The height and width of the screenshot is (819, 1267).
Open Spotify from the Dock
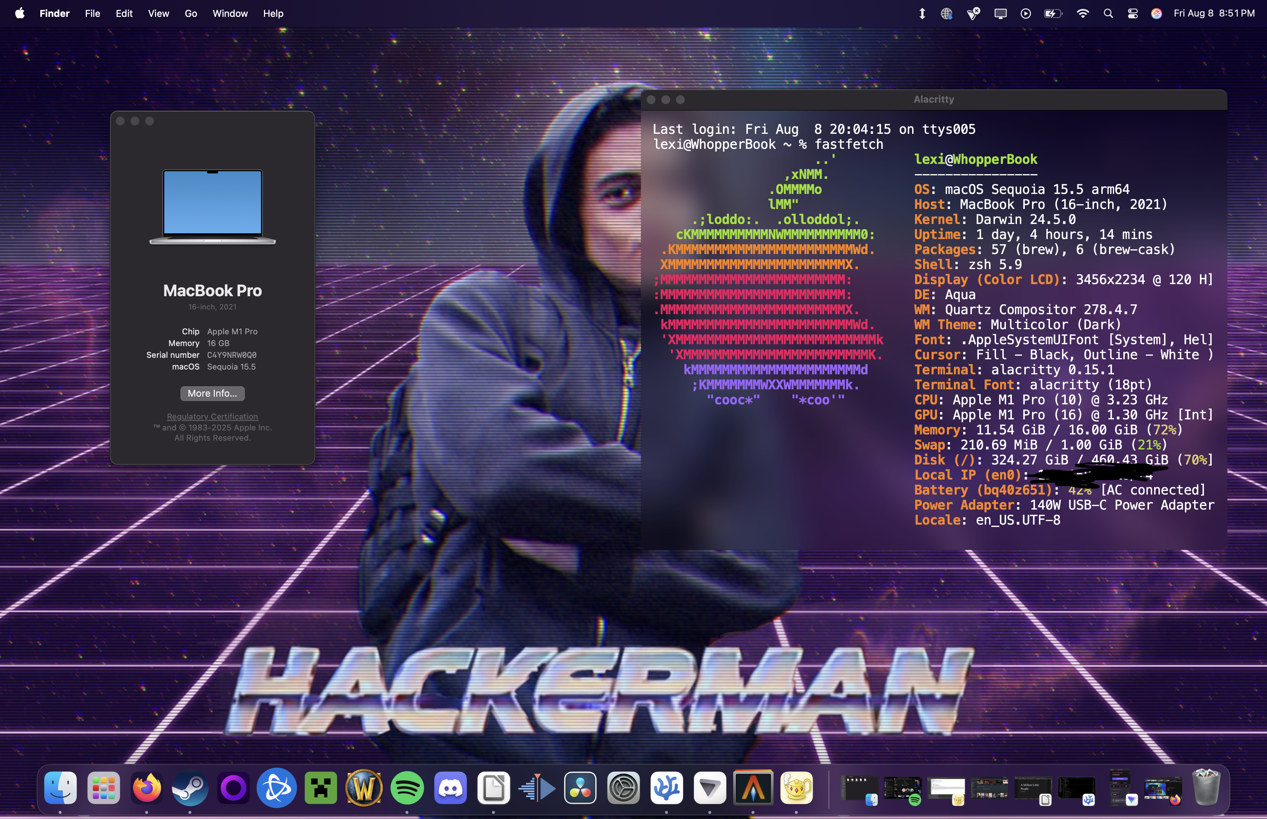[x=407, y=787]
